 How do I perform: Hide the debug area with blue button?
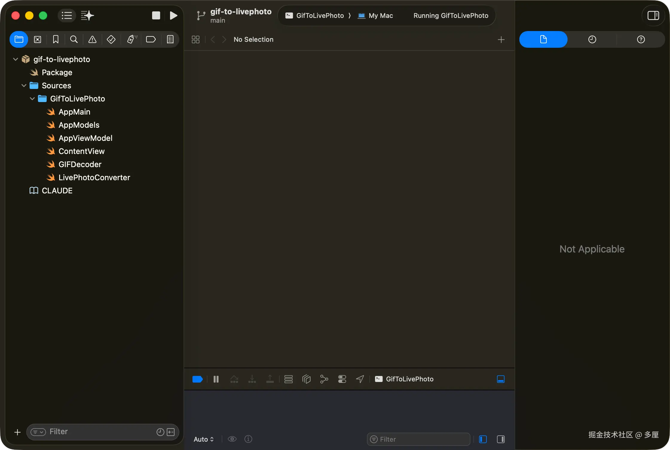(501, 379)
